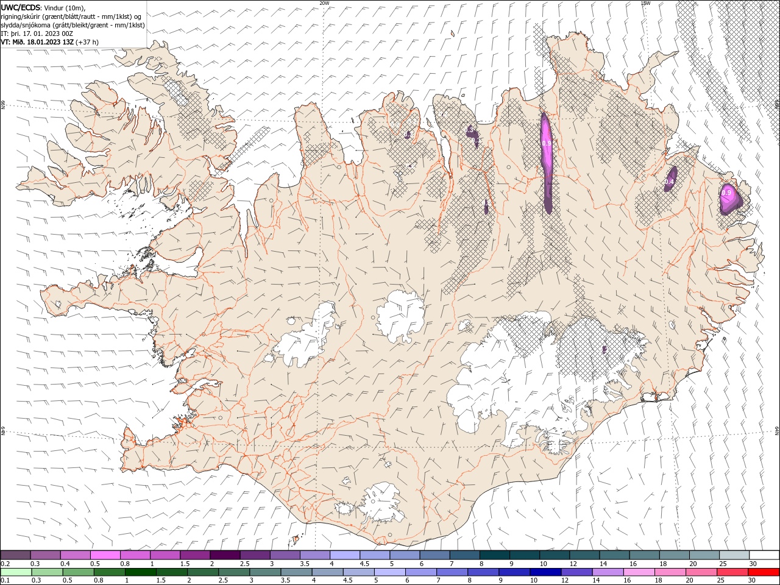The image size is (780, 585).
Task: Click the round white Hofsjökull glacier
Action: [x=400, y=316]
